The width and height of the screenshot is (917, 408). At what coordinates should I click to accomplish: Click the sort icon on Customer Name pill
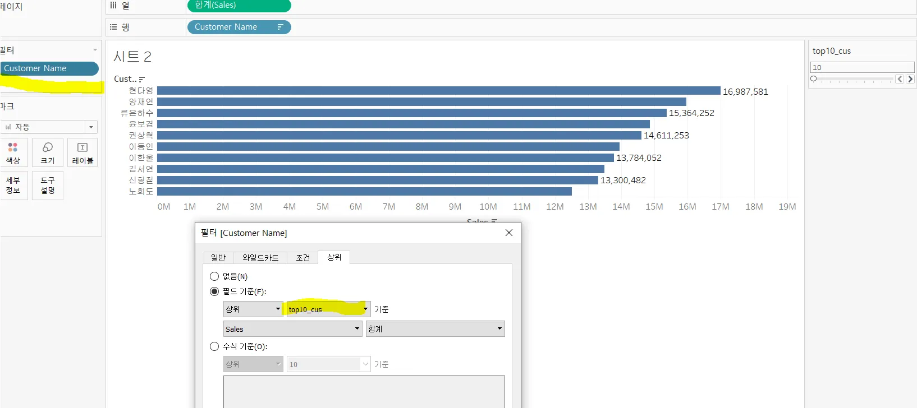coord(281,27)
